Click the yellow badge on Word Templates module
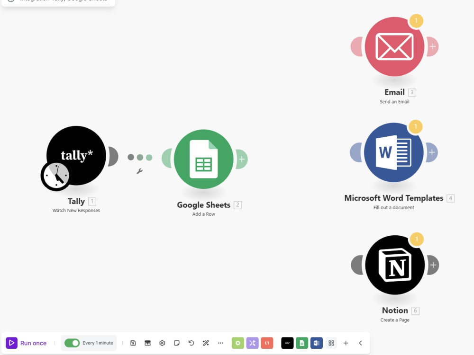The width and height of the screenshot is (474, 355). (x=415, y=126)
